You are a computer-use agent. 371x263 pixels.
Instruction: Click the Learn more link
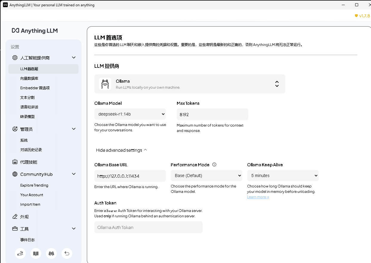(258, 197)
